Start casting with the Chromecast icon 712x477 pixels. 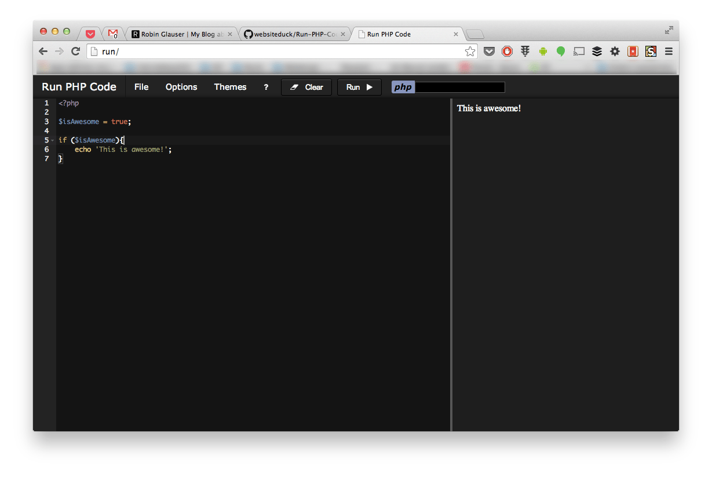point(579,51)
